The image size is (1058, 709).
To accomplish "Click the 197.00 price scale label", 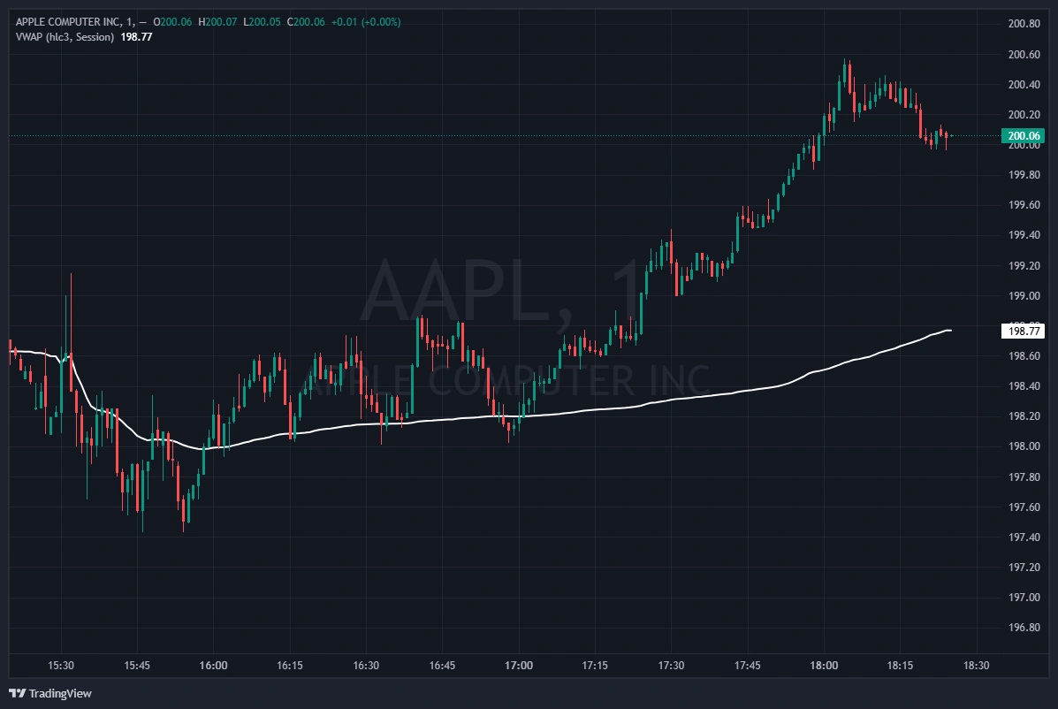I will pyautogui.click(x=1024, y=598).
